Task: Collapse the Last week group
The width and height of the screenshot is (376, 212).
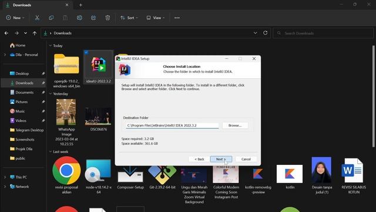Action: tap(51, 152)
